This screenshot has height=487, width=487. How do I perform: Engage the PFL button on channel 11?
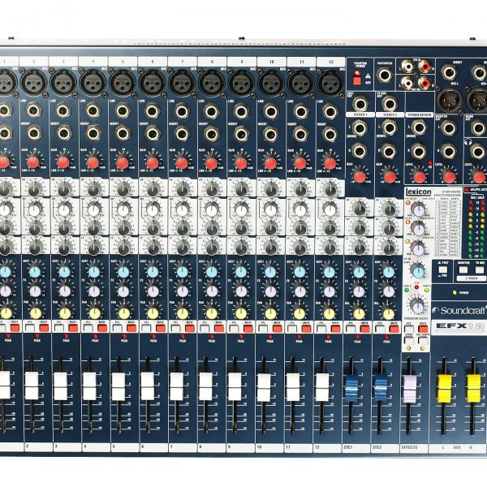click(292, 328)
